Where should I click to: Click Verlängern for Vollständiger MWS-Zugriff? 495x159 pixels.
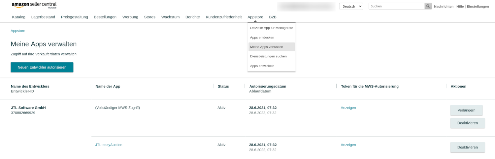pyautogui.click(x=466, y=110)
